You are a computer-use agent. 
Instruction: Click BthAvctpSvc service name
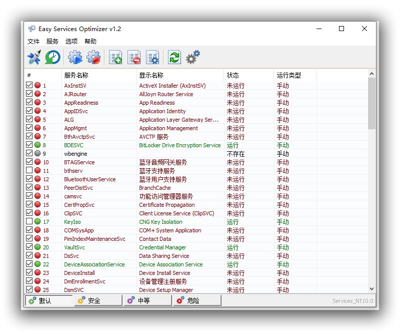[79, 137]
